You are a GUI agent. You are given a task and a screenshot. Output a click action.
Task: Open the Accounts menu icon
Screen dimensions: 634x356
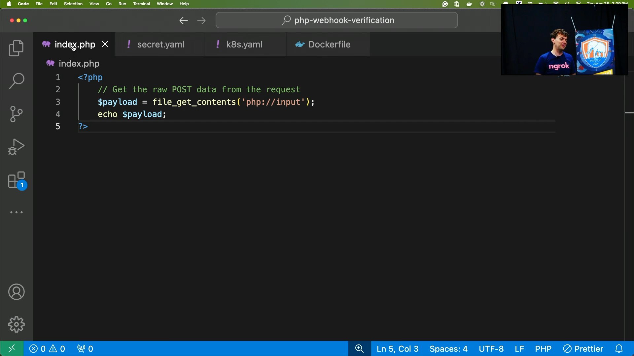pyautogui.click(x=16, y=292)
